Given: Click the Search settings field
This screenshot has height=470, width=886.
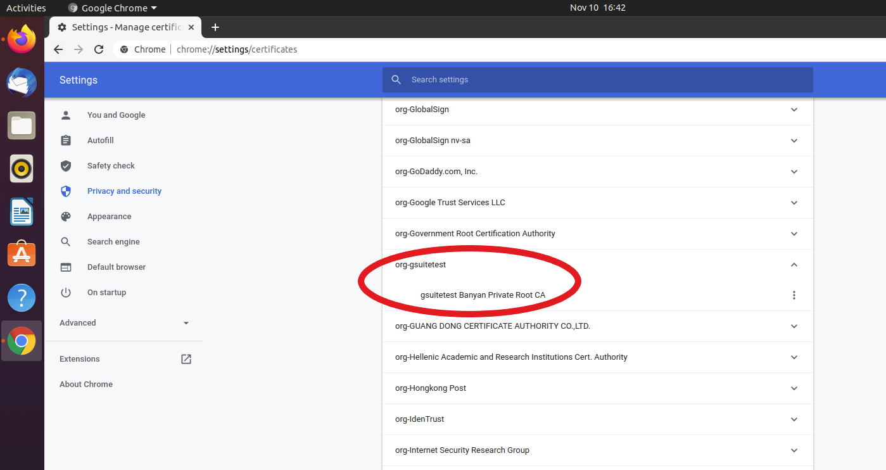Looking at the screenshot, I should (x=597, y=80).
